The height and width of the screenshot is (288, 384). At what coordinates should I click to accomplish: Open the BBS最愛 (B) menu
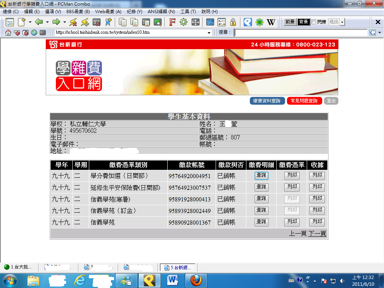[78, 12]
